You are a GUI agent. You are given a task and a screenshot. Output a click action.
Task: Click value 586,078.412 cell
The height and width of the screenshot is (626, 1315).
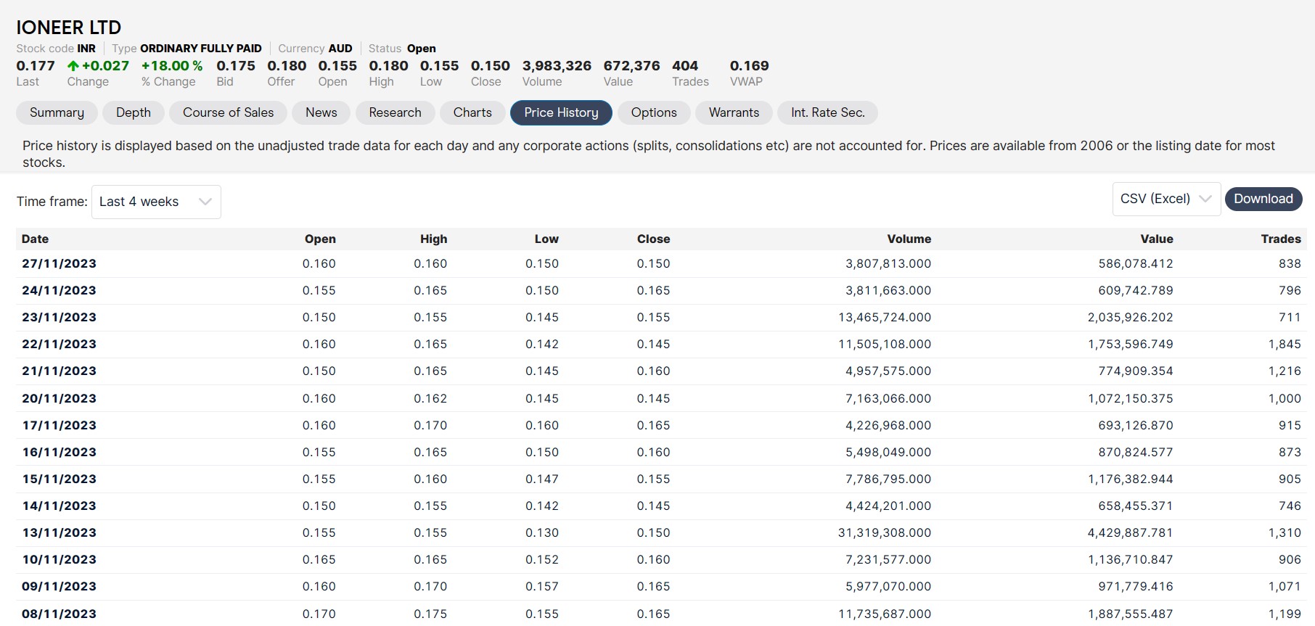point(1136,263)
